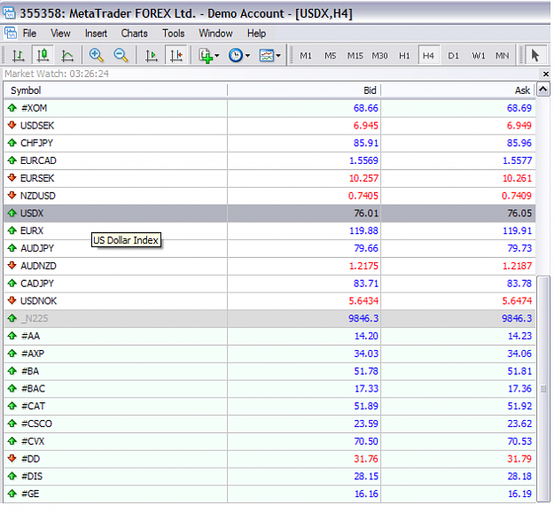Image resolution: width=554 pixels, height=513 pixels.
Task: Click the periodicity clock icon
Action: [235, 56]
